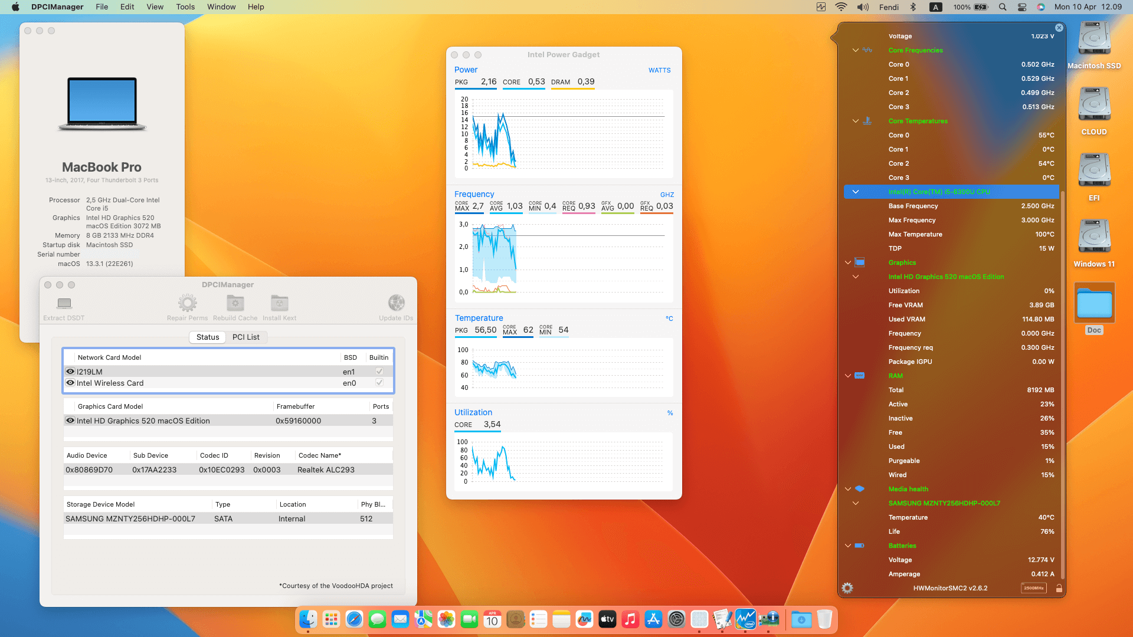This screenshot has width=1133, height=637.
Task: Collapse the Batteries section
Action: click(848, 546)
